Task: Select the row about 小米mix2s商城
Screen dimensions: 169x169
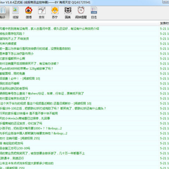Action: 84,118
